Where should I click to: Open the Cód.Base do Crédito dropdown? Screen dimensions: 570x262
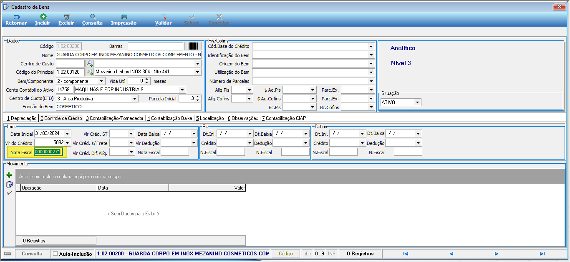pos(371,46)
